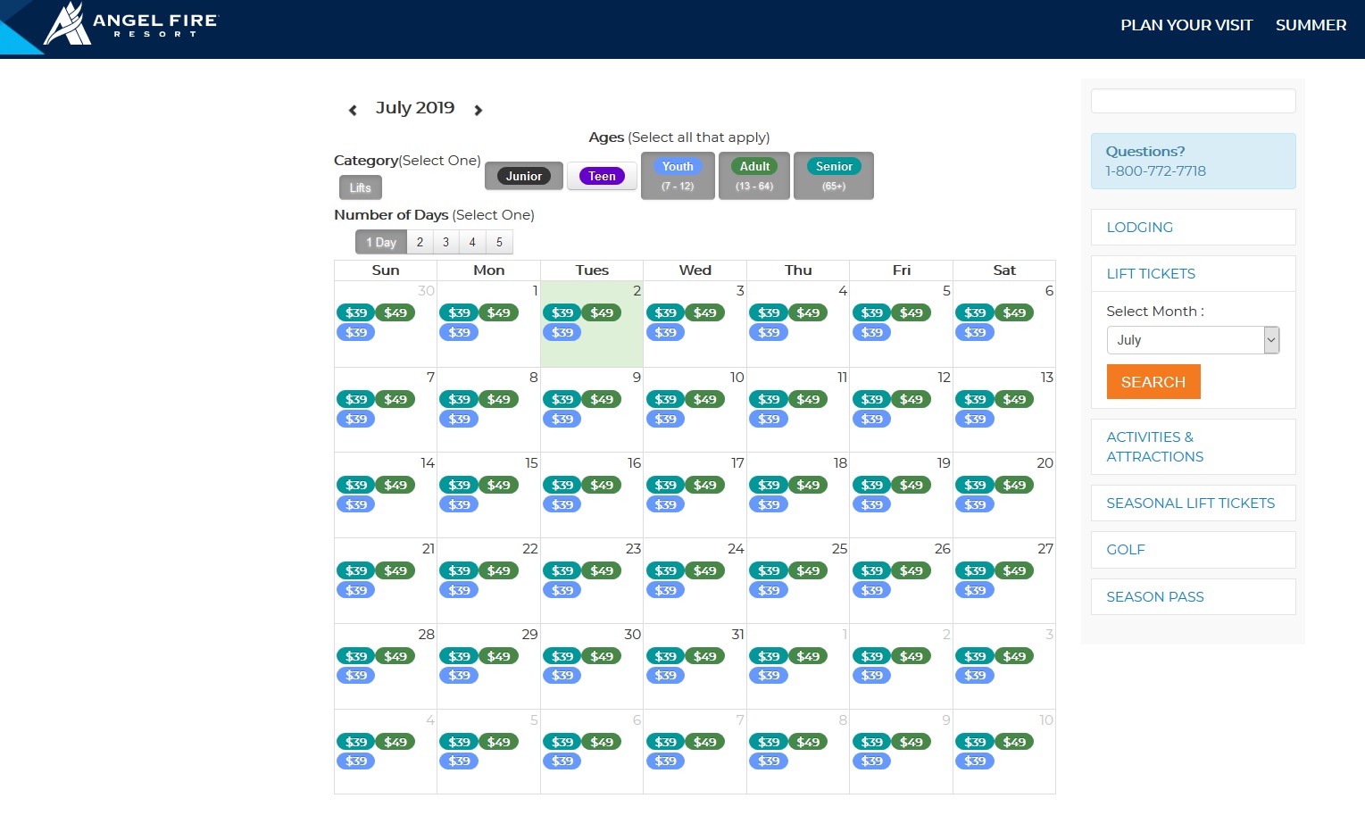1365x815 pixels.
Task: Enable the Senior (65+) age filter
Action: click(x=833, y=175)
